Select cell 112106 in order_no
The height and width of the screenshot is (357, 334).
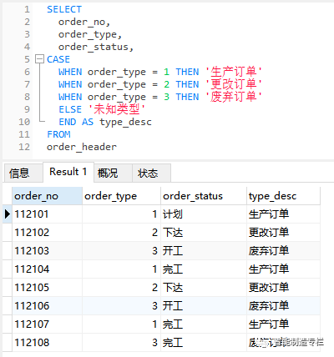[x=47, y=306]
